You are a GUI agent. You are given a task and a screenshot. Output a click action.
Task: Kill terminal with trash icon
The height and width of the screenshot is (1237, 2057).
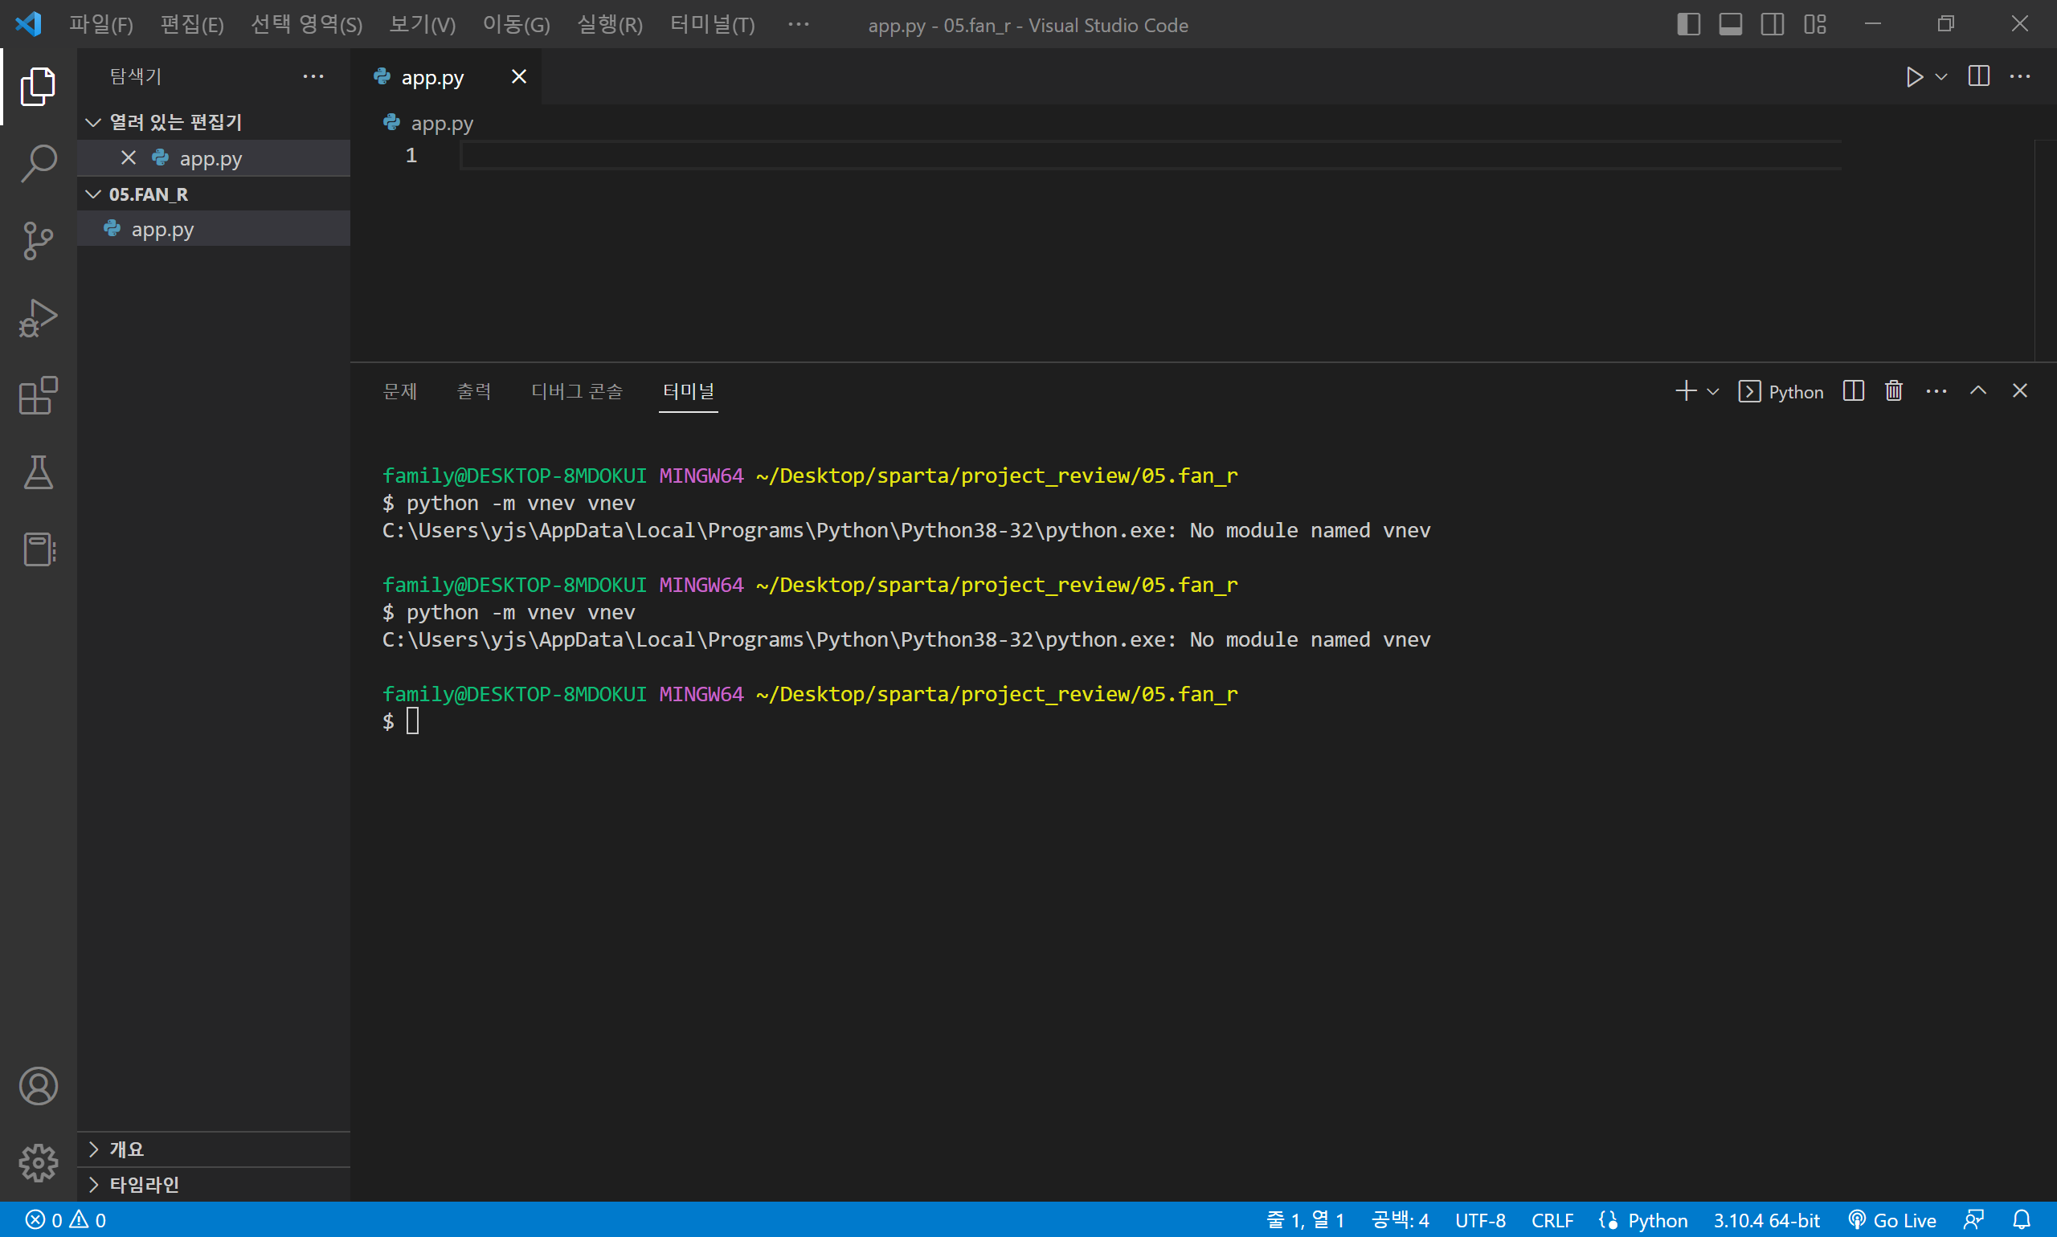(x=1895, y=391)
